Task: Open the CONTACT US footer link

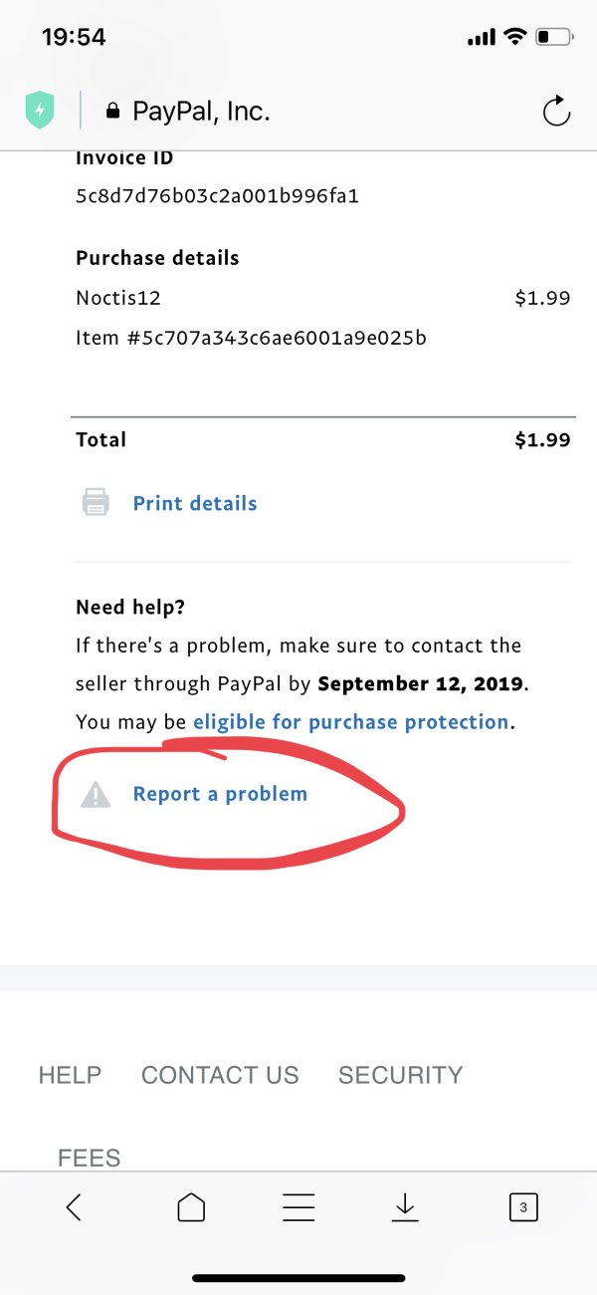Action: point(220,1075)
